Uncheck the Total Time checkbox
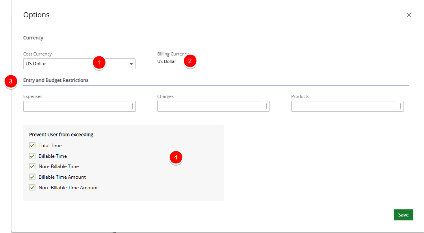Screen dimensions: 424x233 pyautogui.click(x=32, y=146)
